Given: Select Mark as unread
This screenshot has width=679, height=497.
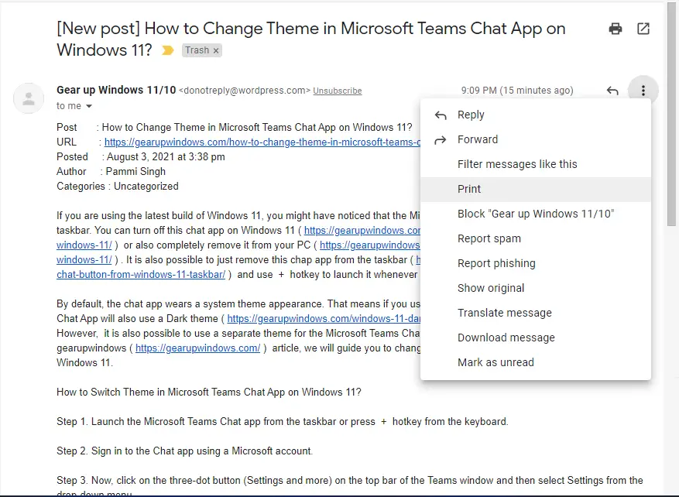Looking at the screenshot, I should pyautogui.click(x=536, y=362).
